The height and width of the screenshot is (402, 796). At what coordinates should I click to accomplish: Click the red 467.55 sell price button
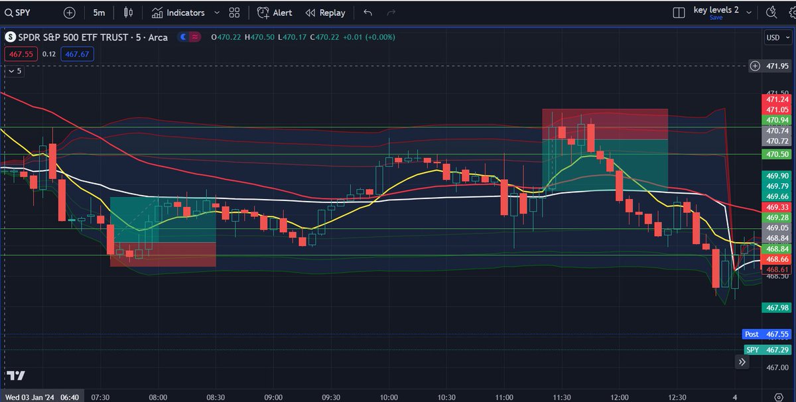pyautogui.click(x=20, y=54)
